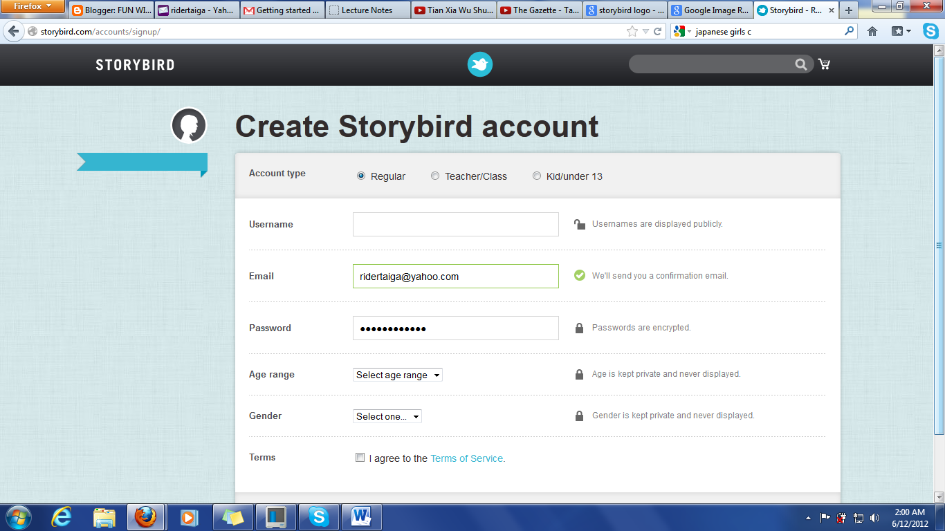Click the Storybird bird logo icon
This screenshot has height=531, width=945.
point(479,64)
